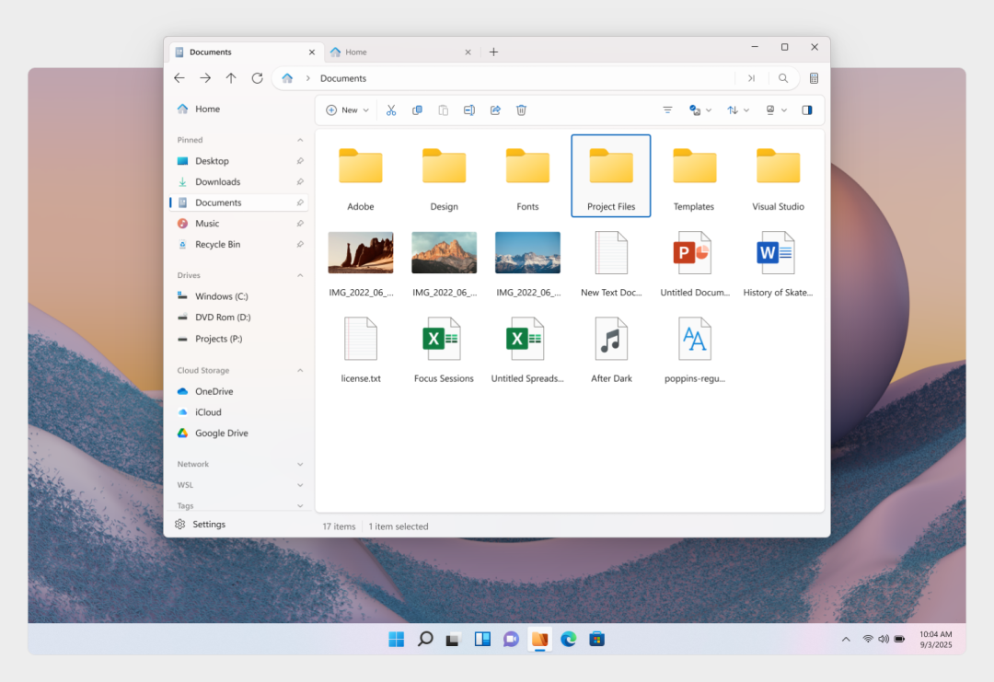Image resolution: width=994 pixels, height=682 pixels.
Task: Collapse the Cloud Storage section
Action: pyautogui.click(x=300, y=371)
